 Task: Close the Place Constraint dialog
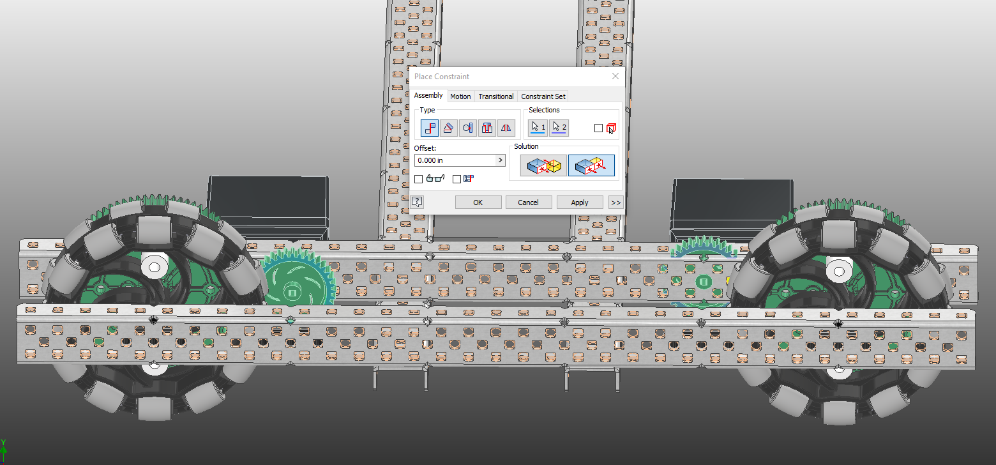(615, 76)
